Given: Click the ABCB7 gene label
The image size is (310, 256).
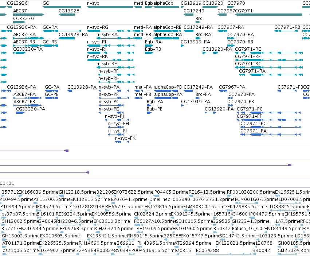Looking at the screenshot, I should click(20, 11).
